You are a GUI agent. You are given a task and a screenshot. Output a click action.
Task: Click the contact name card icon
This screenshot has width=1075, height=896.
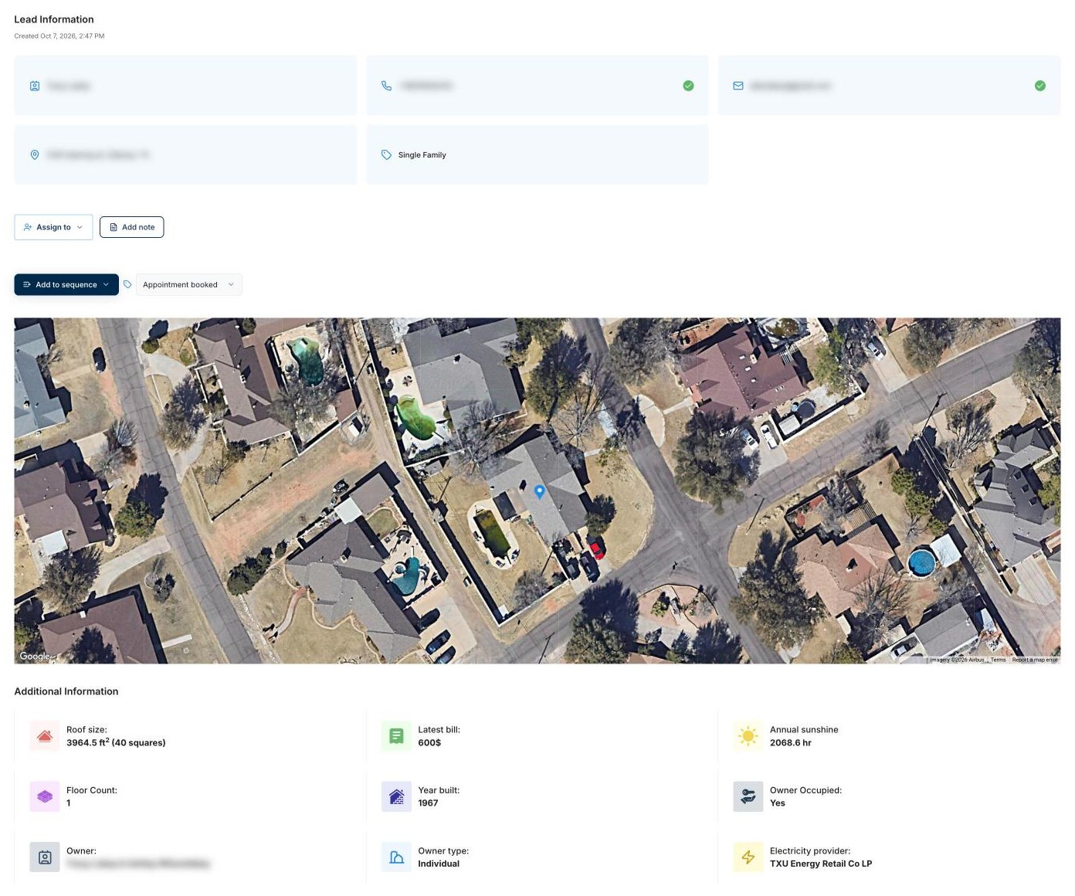(35, 86)
